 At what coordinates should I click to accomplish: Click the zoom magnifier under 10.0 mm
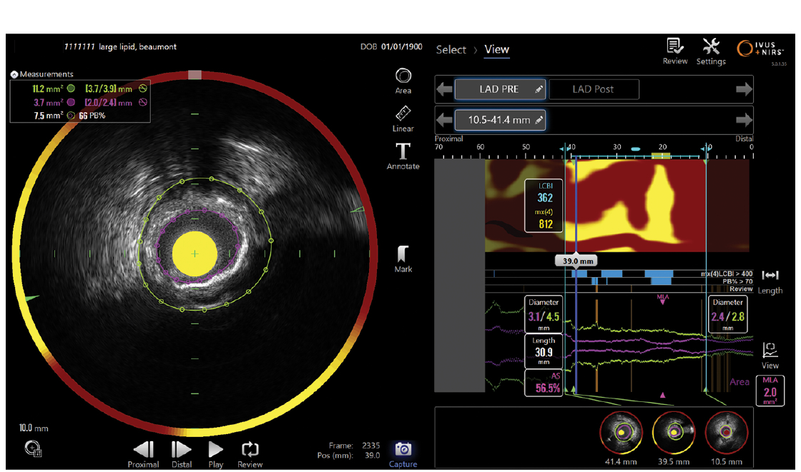[x=33, y=448]
